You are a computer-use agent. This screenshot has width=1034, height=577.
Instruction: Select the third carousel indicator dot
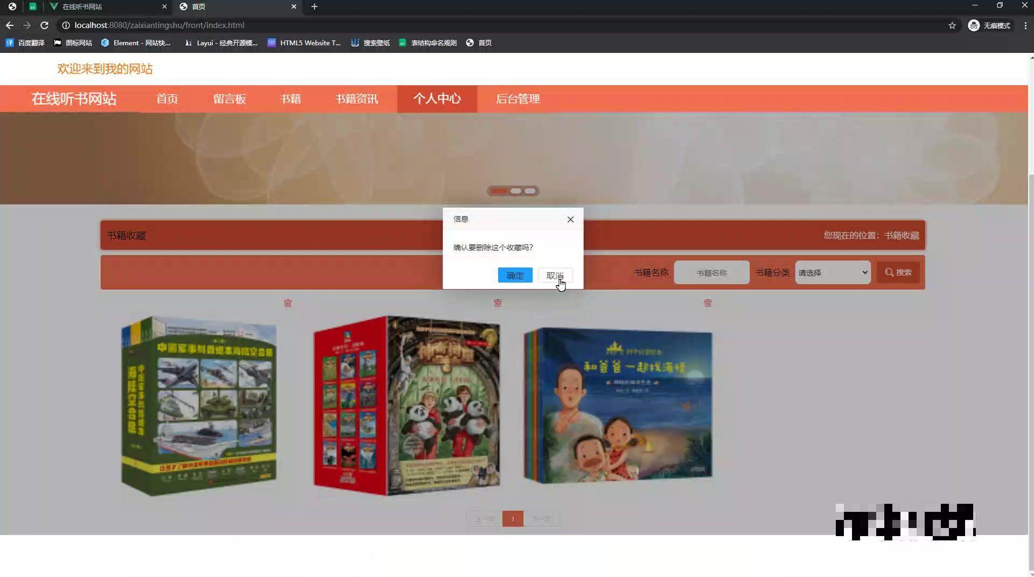(530, 191)
